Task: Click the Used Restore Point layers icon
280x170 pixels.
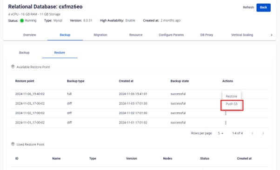Action: (13, 144)
